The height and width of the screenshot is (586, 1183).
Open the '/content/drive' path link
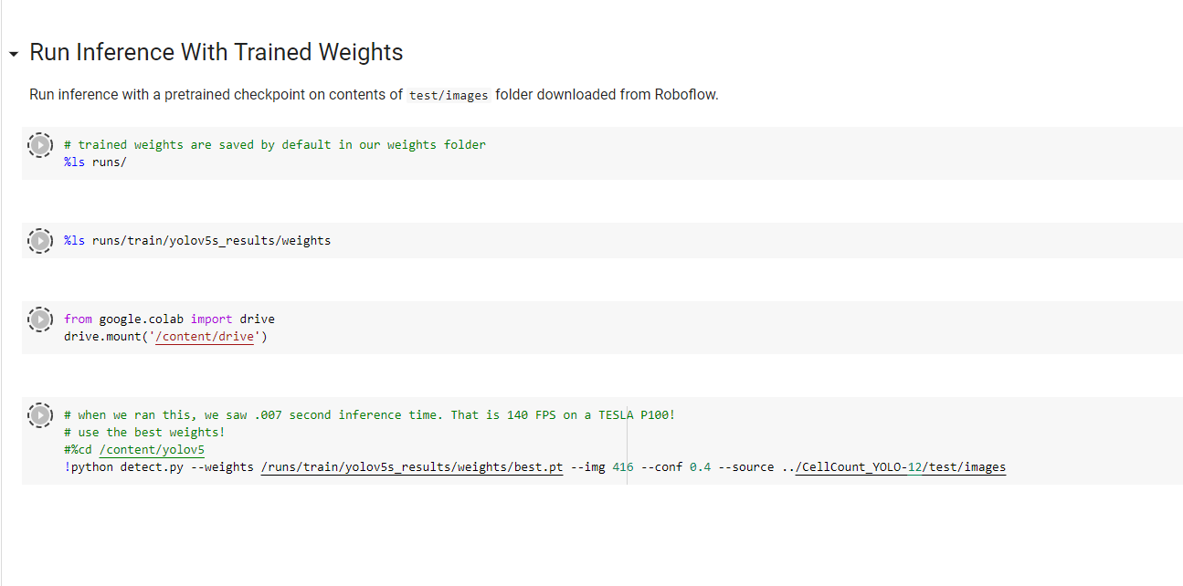tap(205, 337)
